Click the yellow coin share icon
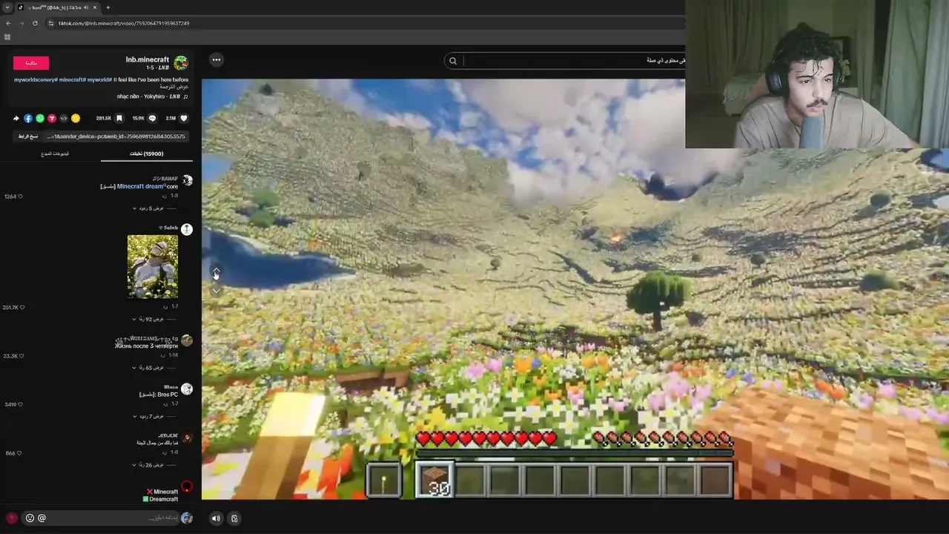This screenshot has width=949, height=534. point(76,118)
